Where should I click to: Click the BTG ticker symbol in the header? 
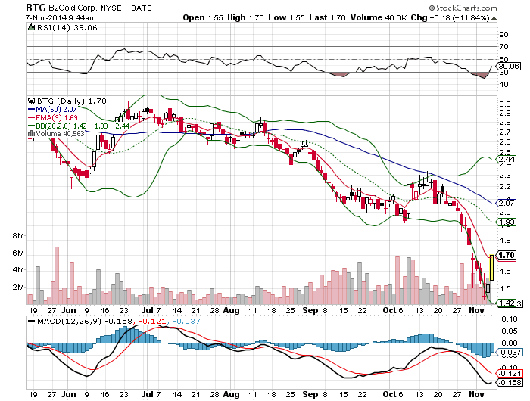36,8
